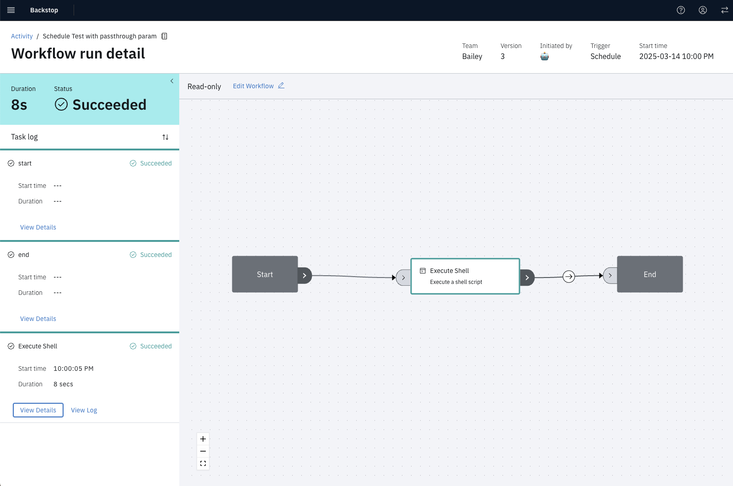This screenshot has width=733, height=486.
Task: Navigate to Activity via the breadcrumb
Action: 21,36
